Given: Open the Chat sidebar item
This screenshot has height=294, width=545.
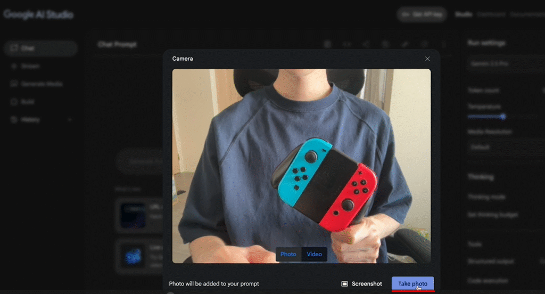Looking at the screenshot, I should coord(40,48).
